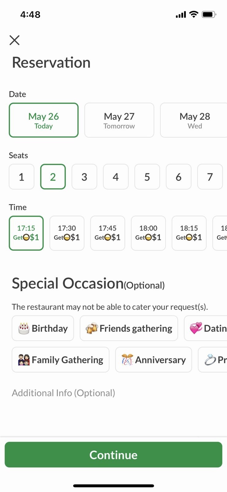Pick the 18:00 time slot
This screenshot has height=492, width=227.
pos(148,233)
